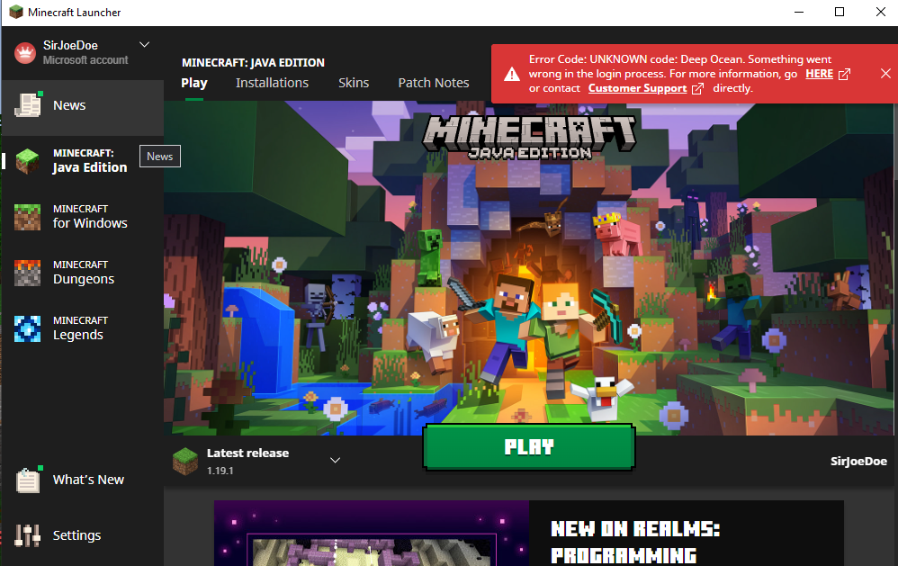The image size is (898, 566).
Task: Click the What's New clipboard icon
Action: [29, 481]
